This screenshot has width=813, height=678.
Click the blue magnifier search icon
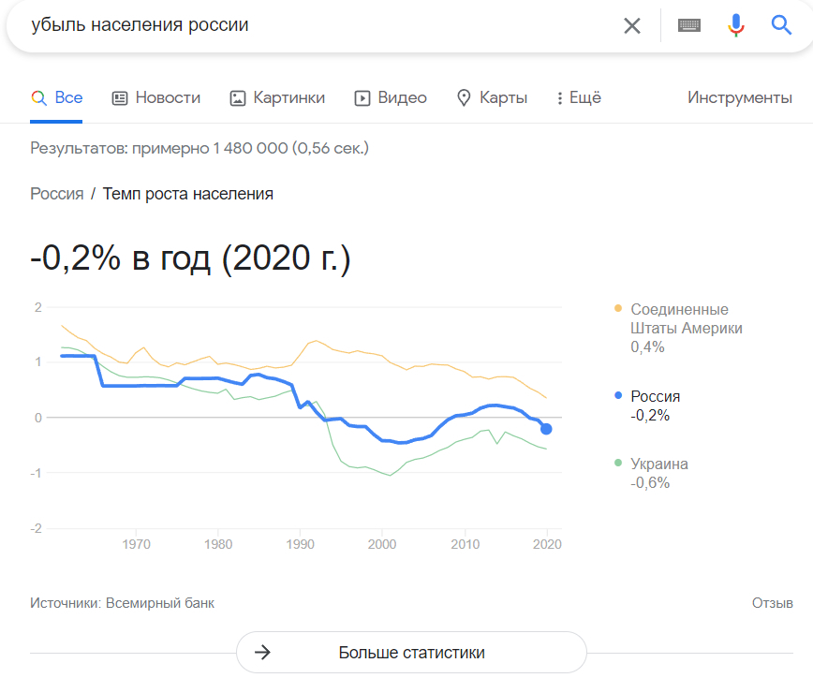(x=781, y=26)
